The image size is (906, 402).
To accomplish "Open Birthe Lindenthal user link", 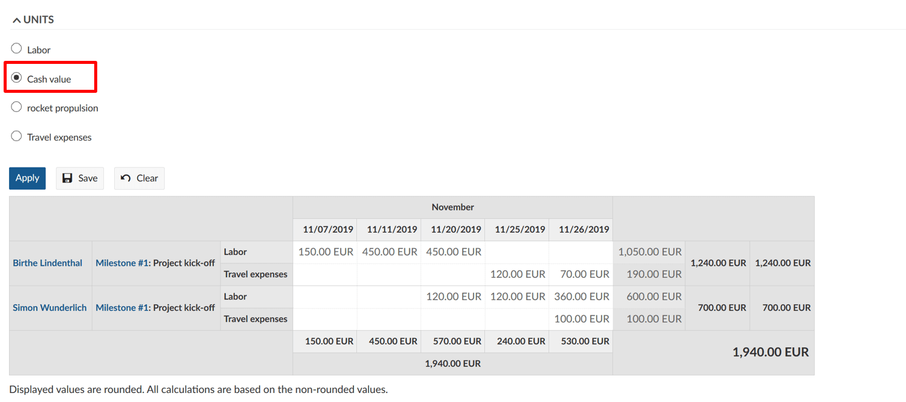I will [48, 263].
